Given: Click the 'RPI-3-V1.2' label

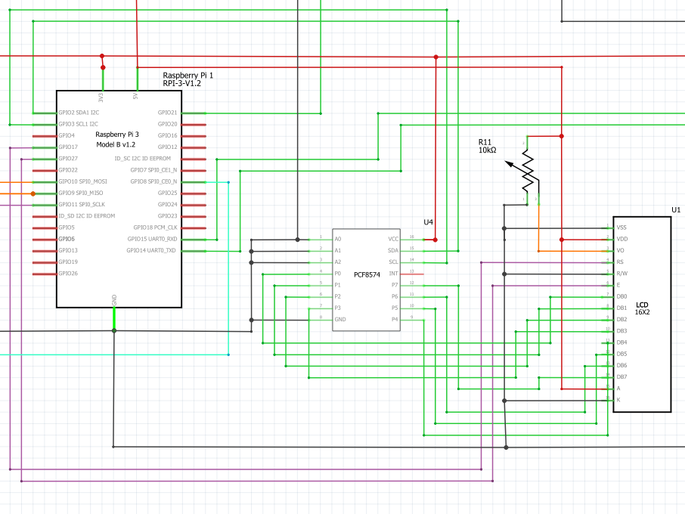Looking at the screenshot, I should [x=181, y=83].
